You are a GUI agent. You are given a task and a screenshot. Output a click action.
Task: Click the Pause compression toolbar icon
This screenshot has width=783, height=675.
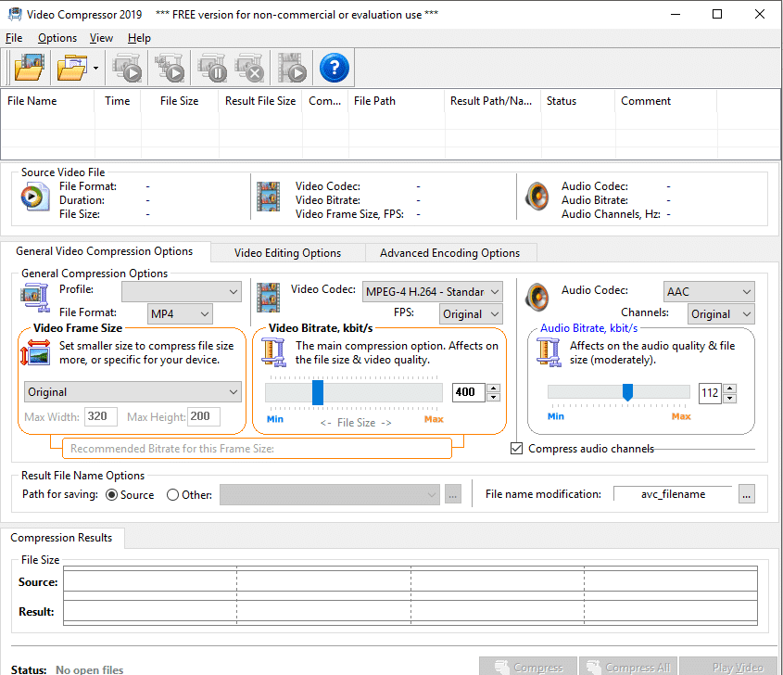click(212, 67)
